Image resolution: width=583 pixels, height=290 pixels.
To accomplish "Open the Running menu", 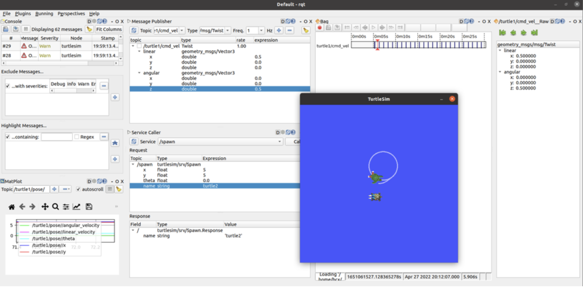I will tap(44, 13).
